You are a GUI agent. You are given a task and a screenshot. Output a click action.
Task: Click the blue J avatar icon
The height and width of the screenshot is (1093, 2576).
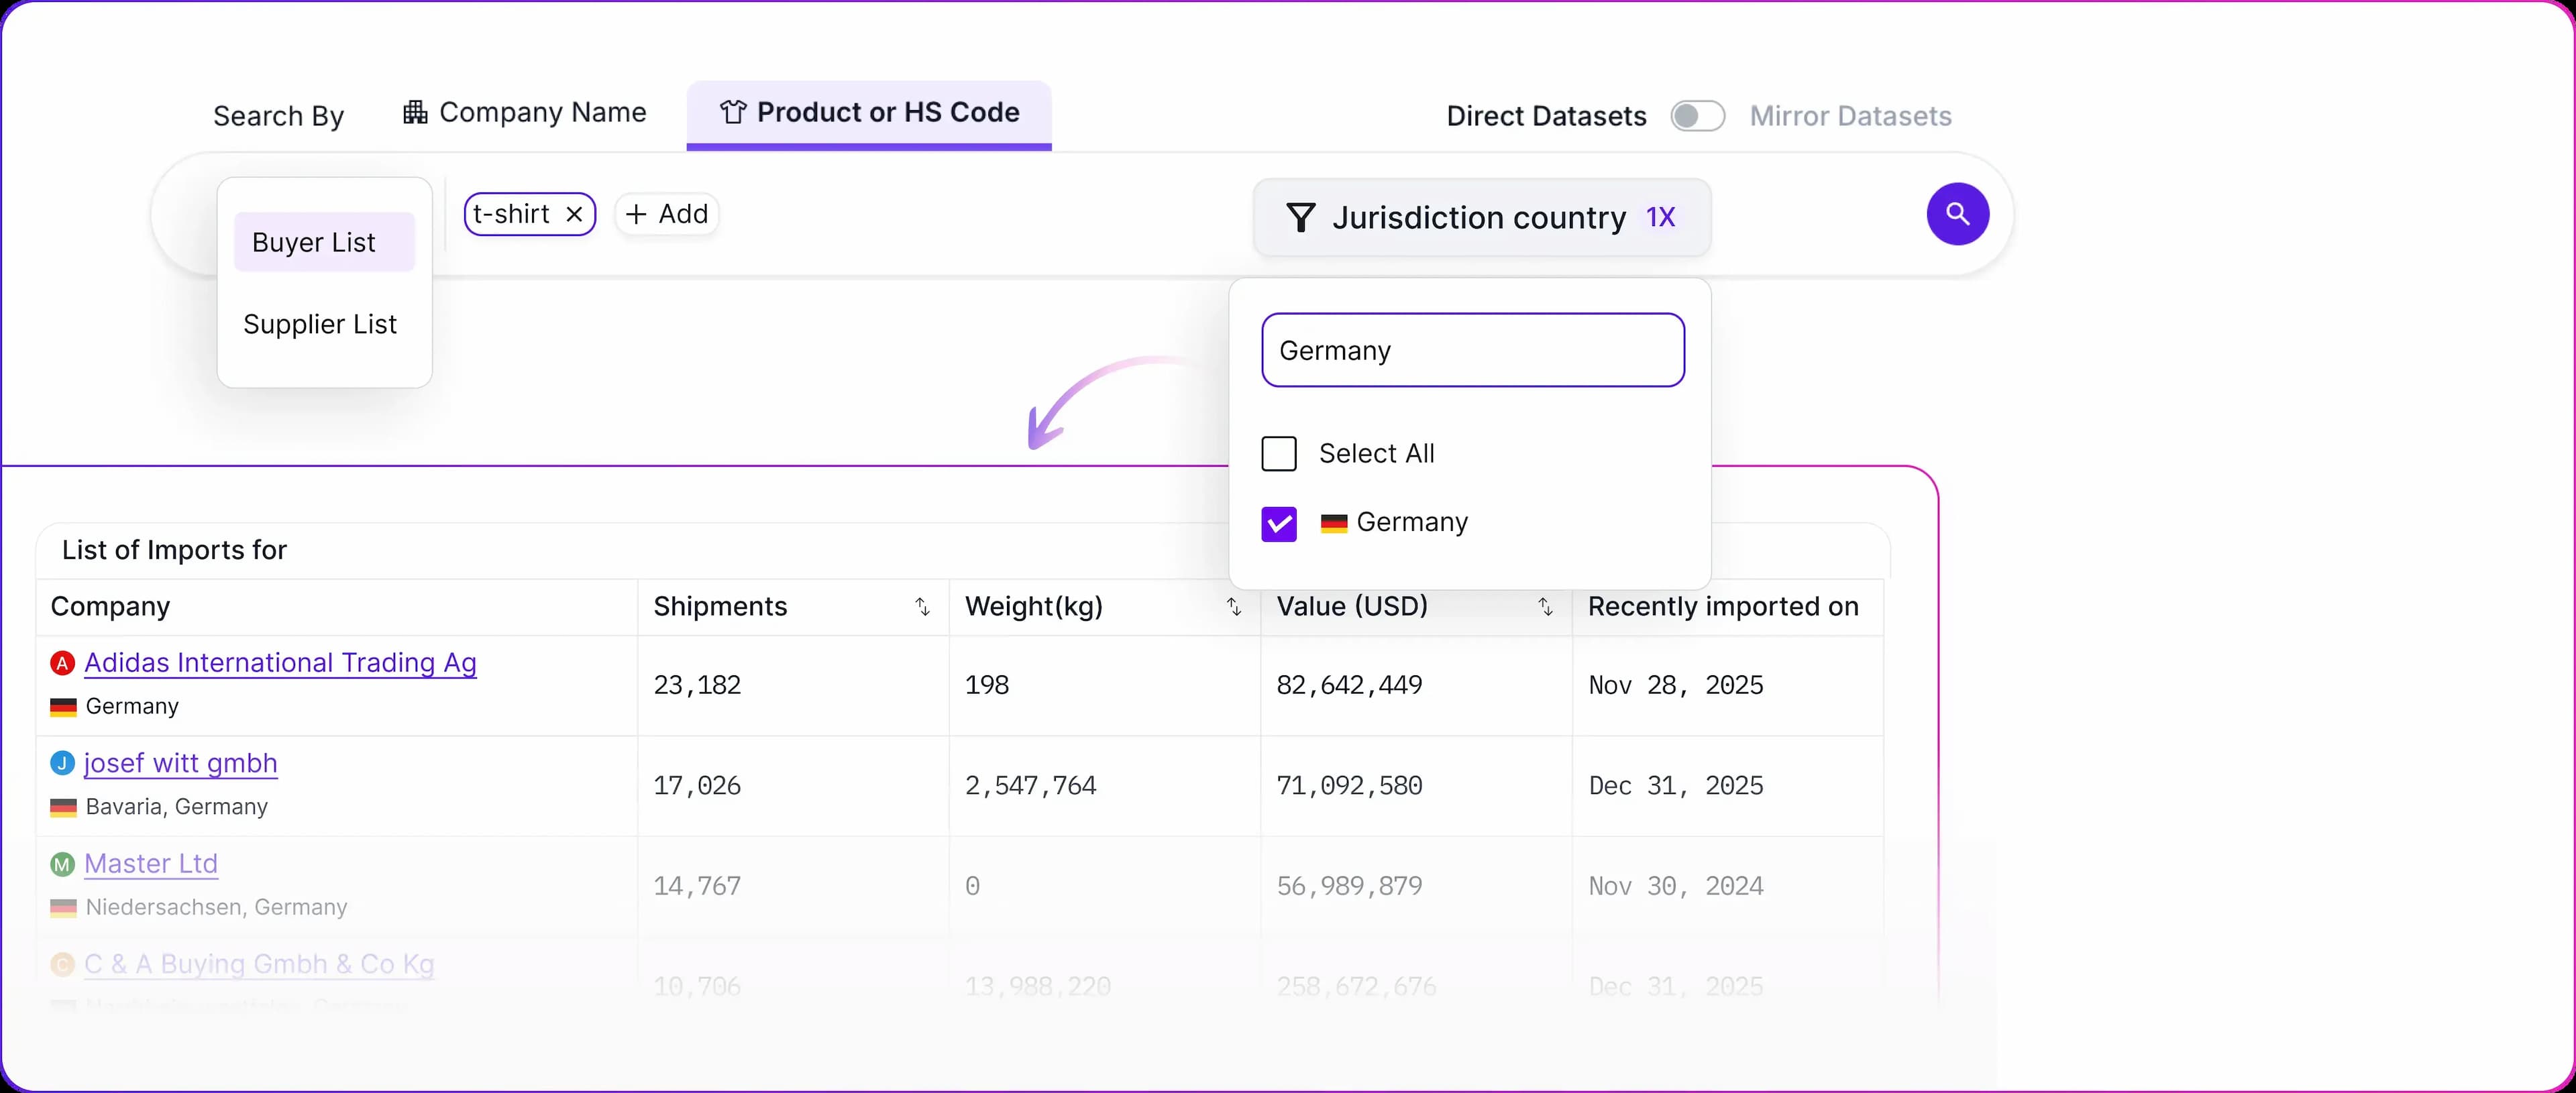click(x=63, y=763)
